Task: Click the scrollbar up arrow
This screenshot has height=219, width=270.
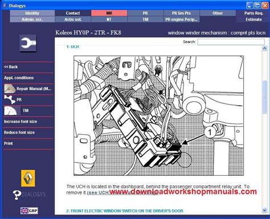Action: coord(264,48)
